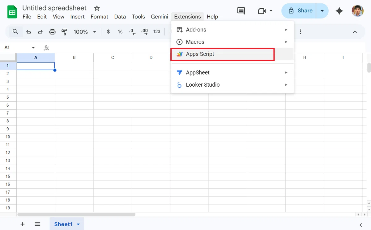Star the Untitled spreadsheet
The height and width of the screenshot is (230, 371).
97,8
